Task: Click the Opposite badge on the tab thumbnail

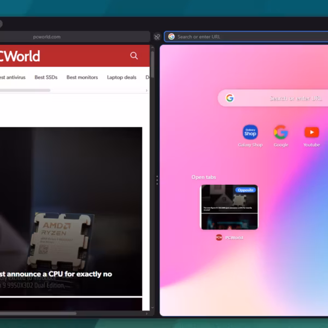Action: pos(245,190)
